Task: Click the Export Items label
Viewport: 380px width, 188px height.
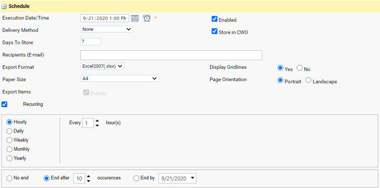Action: tap(16, 92)
